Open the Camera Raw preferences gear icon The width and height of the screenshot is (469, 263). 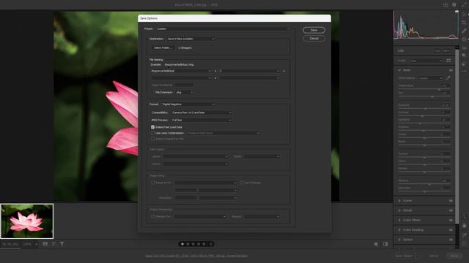(x=454, y=5)
